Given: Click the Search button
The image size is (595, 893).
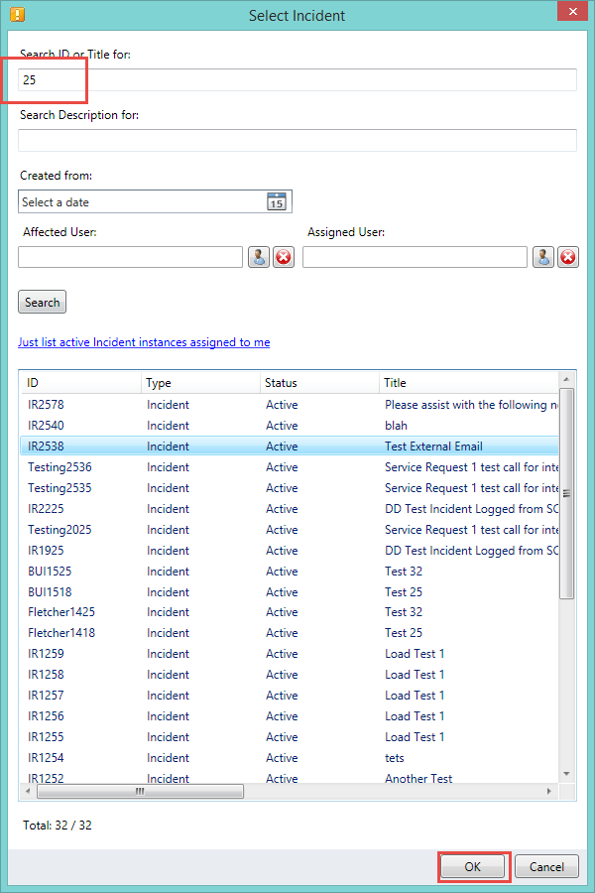Looking at the screenshot, I should pyautogui.click(x=42, y=303).
